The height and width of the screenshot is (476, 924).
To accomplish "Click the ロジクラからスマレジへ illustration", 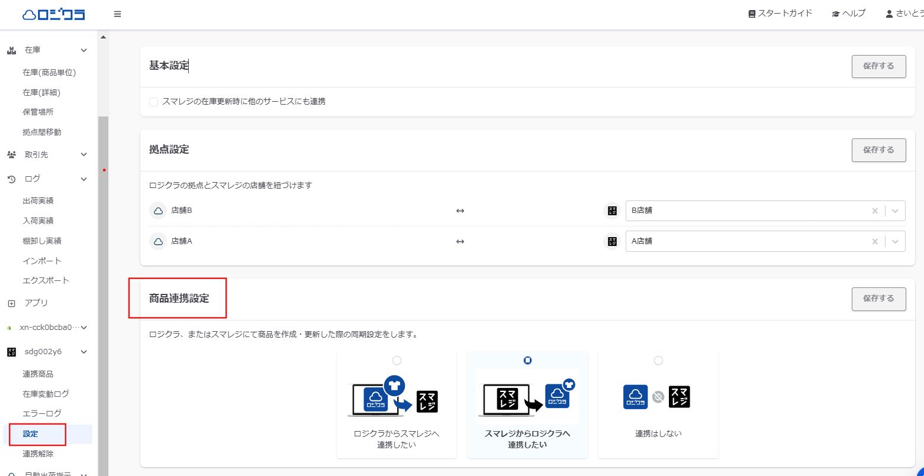I will point(394,397).
